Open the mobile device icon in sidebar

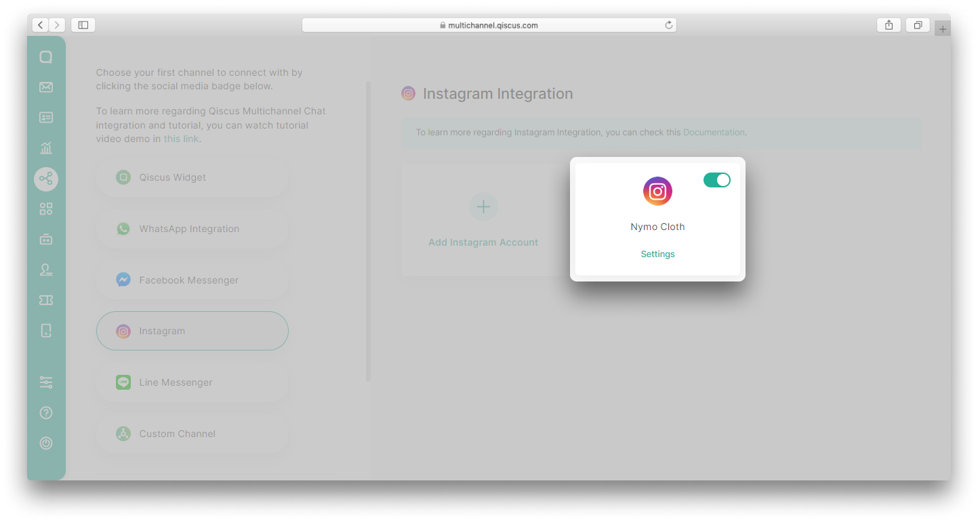click(x=46, y=330)
